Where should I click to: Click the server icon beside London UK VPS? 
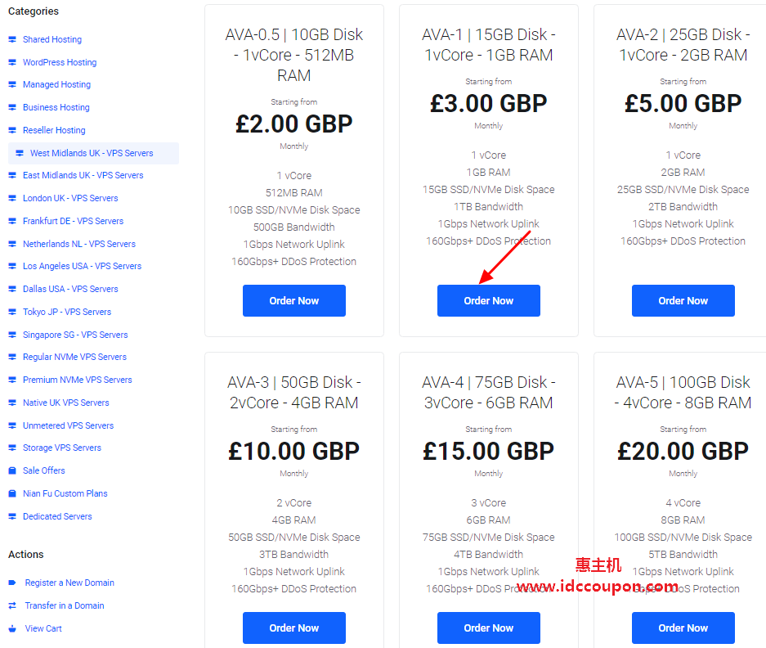12,199
